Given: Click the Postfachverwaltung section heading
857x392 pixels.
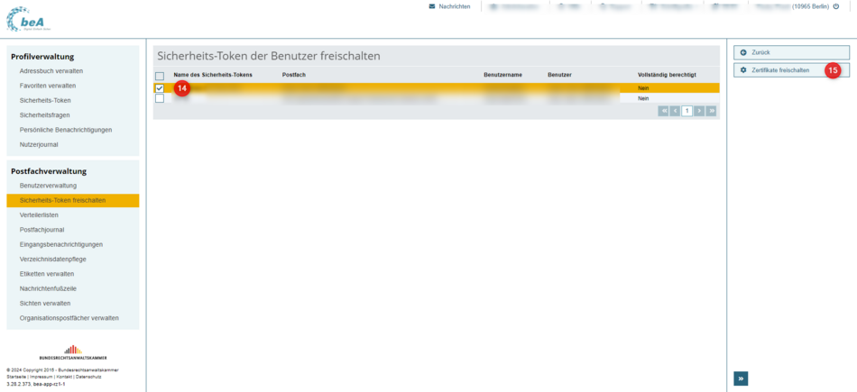Looking at the screenshot, I should (49, 171).
